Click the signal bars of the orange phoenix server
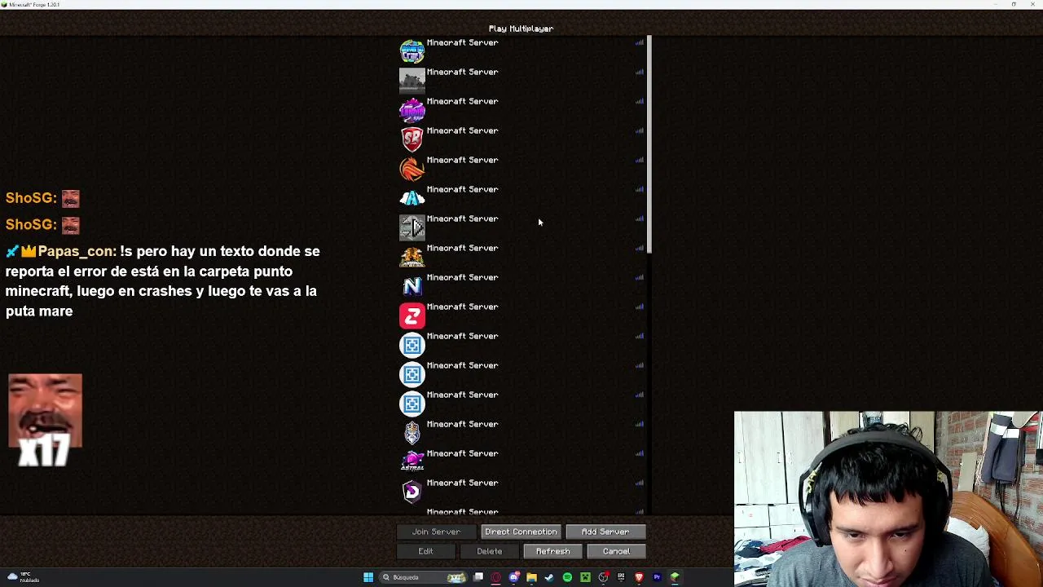This screenshot has height=587, width=1043. pyautogui.click(x=640, y=160)
